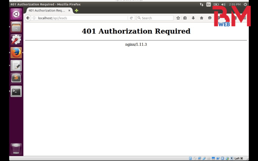
Task: Go to the Firefox home page
Action: [201, 18]
